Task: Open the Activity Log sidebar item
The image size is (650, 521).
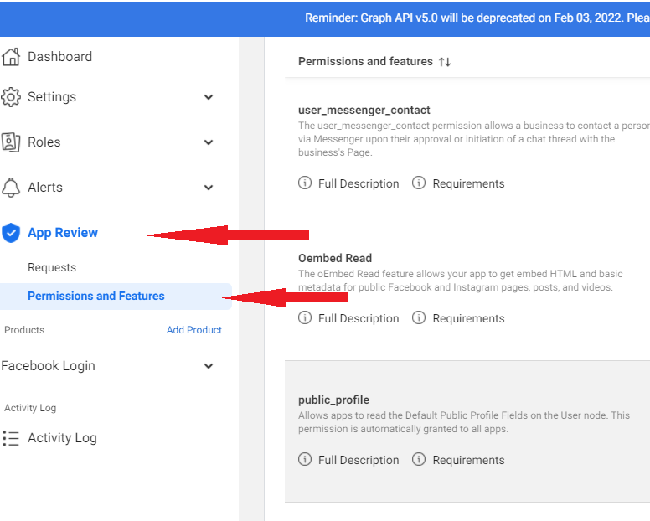Action: coord(62,438)
